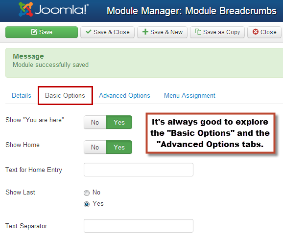Set Show Home to Yes
Viewport: 283px width, 237px height.
click(119, 147)
